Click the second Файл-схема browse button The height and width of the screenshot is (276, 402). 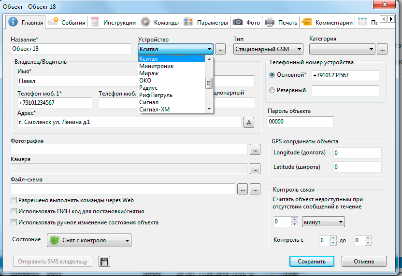[255, 189]
